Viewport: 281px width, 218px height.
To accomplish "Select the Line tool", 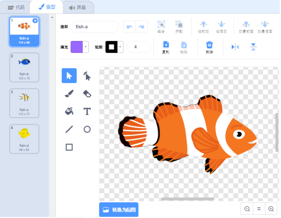I will coord(69,129).
